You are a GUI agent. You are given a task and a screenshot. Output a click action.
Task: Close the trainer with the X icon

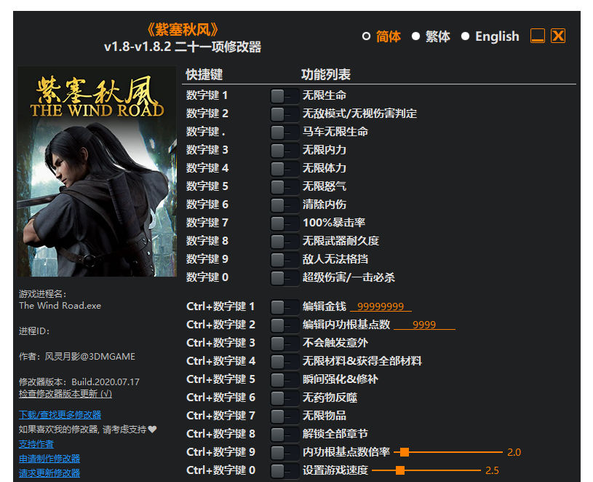point(558,36)
